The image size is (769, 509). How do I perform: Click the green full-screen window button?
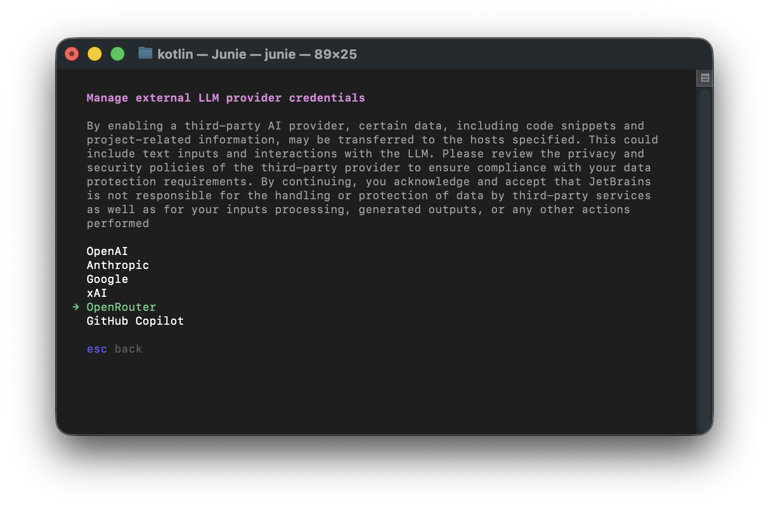[118, 54]
